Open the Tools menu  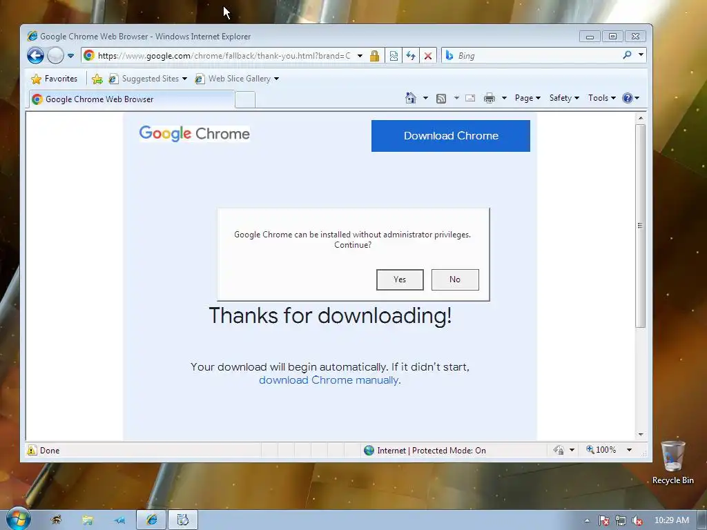601,98
